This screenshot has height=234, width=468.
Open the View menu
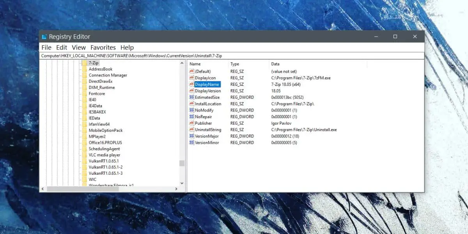pyautogui.click(x=79, y=48)
